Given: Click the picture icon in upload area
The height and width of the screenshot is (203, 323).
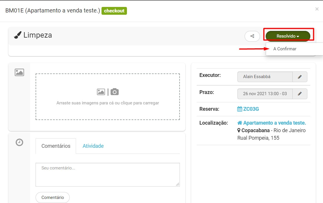Looking at the screenshot, I should (101, 92).
